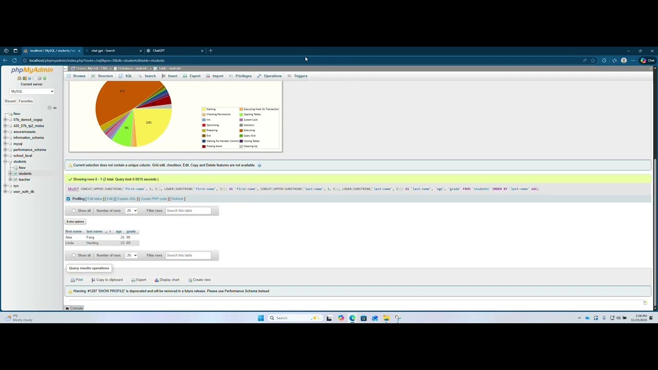
Task: Expand the information_schema database node
Action: click(5, 138)
